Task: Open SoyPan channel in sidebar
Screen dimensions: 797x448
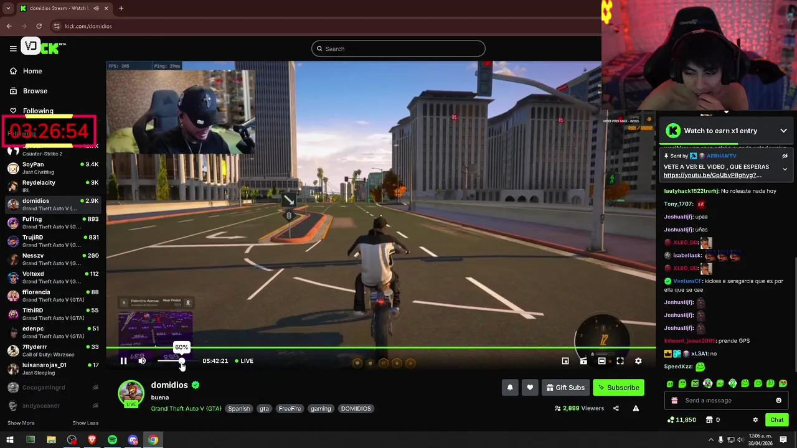Action: [x=53, y=168]
